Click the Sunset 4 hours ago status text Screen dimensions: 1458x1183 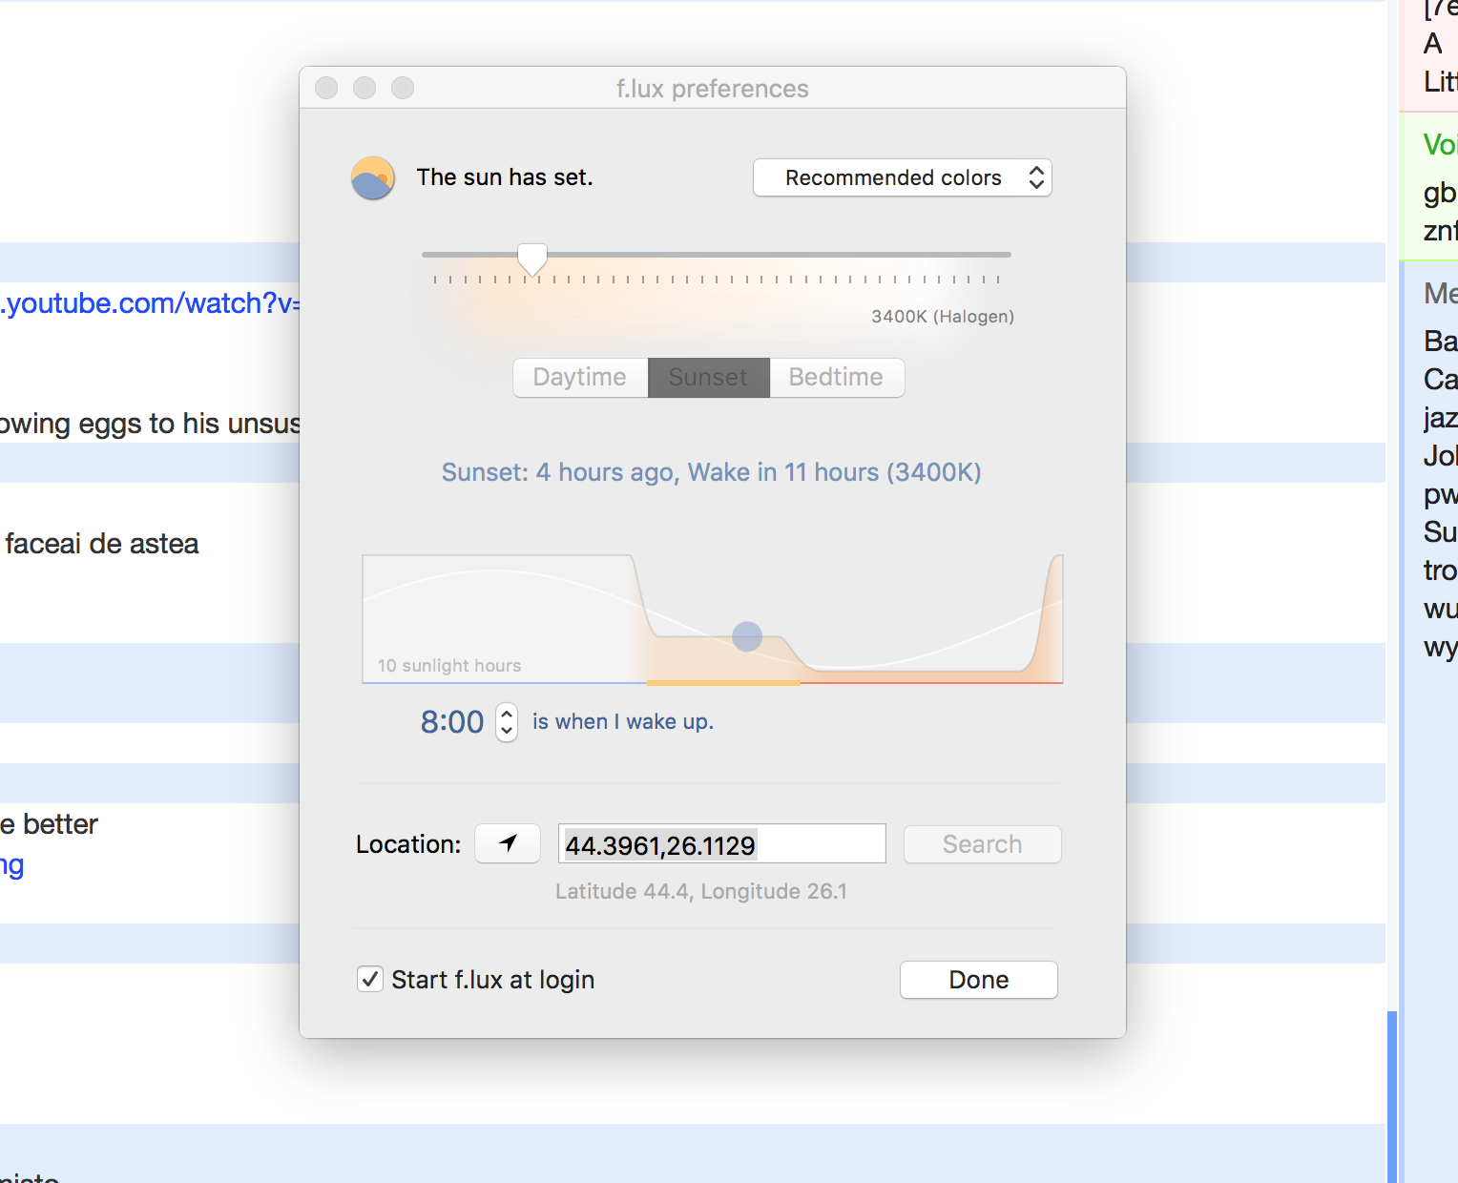pos(712,472)
